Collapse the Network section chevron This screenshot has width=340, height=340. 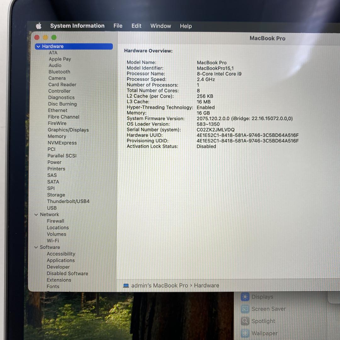click(x=36, y=214)
